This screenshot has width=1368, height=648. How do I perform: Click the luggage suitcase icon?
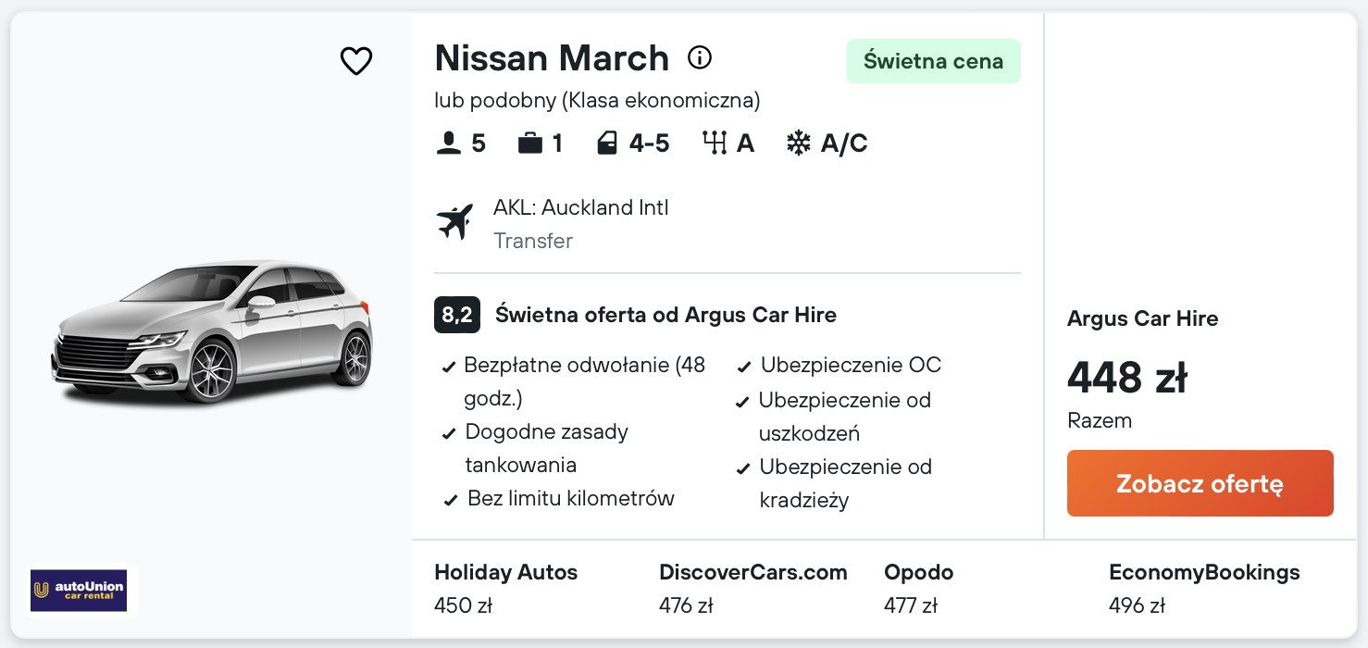coord(529,143)
